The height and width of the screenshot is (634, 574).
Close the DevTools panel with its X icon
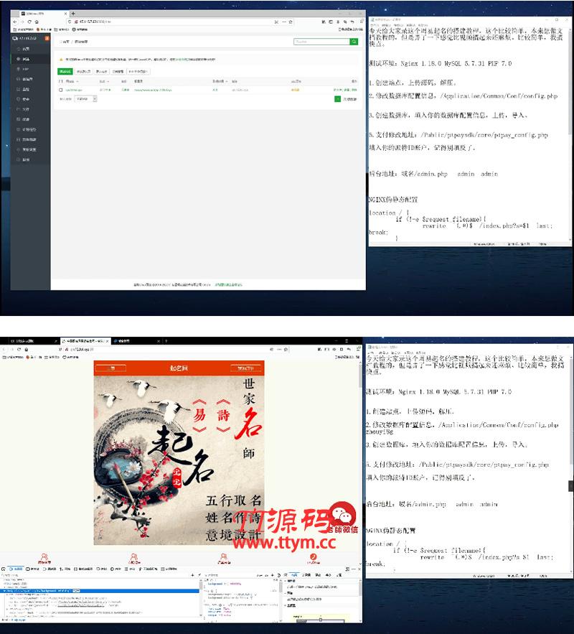[358, 569]
